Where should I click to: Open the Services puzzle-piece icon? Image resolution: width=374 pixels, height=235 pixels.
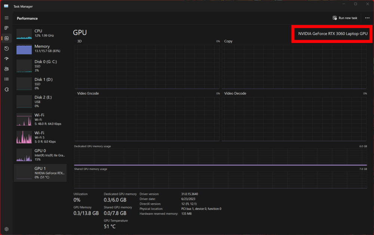tap(6, 89)
